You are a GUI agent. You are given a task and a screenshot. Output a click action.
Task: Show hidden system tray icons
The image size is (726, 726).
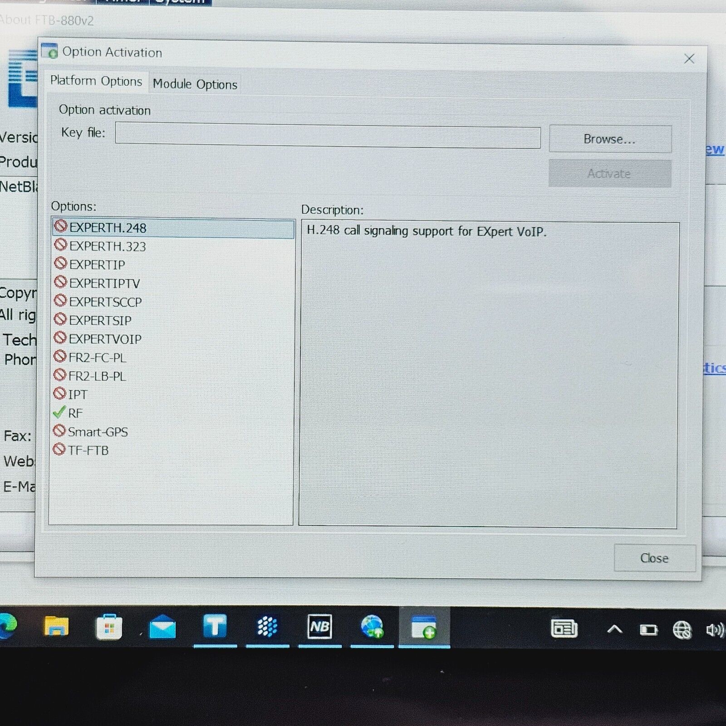(x=614, y=629)
